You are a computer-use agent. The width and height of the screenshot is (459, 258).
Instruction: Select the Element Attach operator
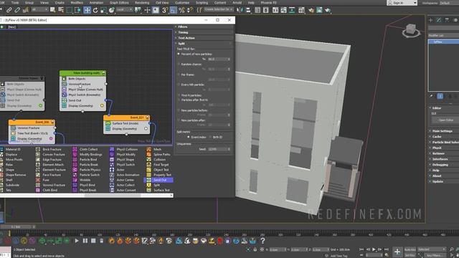pos(53,165)
